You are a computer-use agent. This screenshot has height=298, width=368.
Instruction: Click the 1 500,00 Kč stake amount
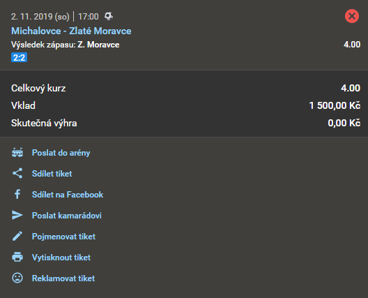(x=335, y=105)
